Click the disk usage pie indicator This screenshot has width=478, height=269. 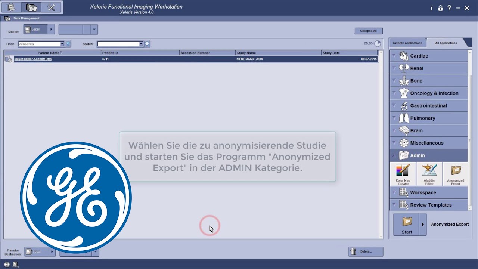point(378,44)
